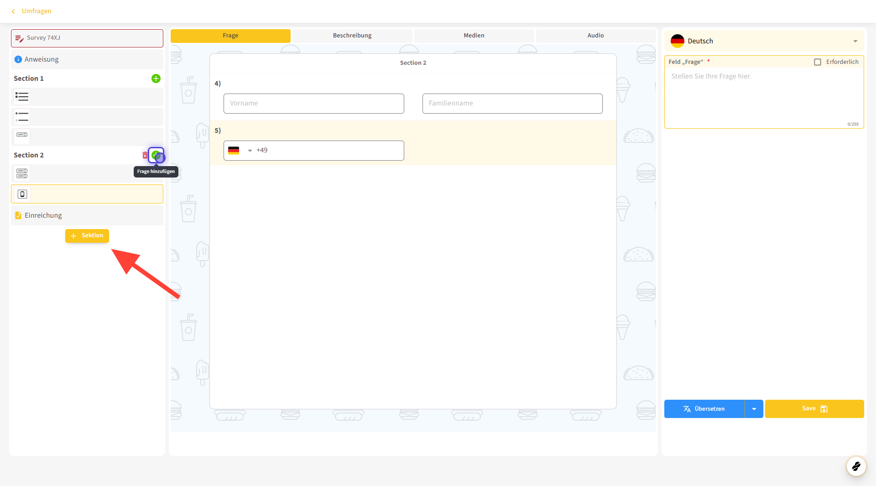Expand the Übersetzen options arrow
The image size is (876, 486).
coord(754,409)
